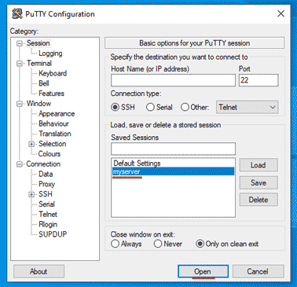Collapse the Session tree node
The width and height of the screenshot is (297, 287).
pyautogui.click(x=20, y=43)
